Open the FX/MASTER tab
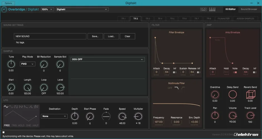Image resolution: width=262 pixels, height=139 pixels. 224,19
